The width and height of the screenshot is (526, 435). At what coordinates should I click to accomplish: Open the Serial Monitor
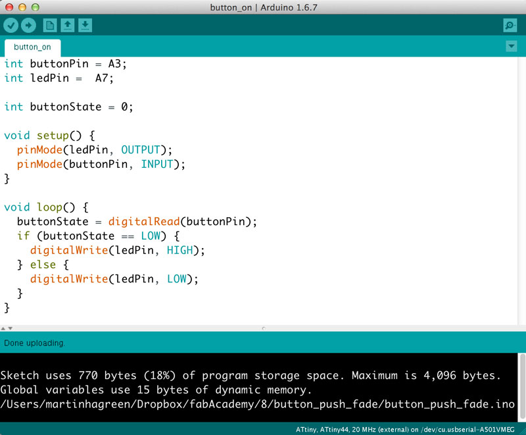510,26
